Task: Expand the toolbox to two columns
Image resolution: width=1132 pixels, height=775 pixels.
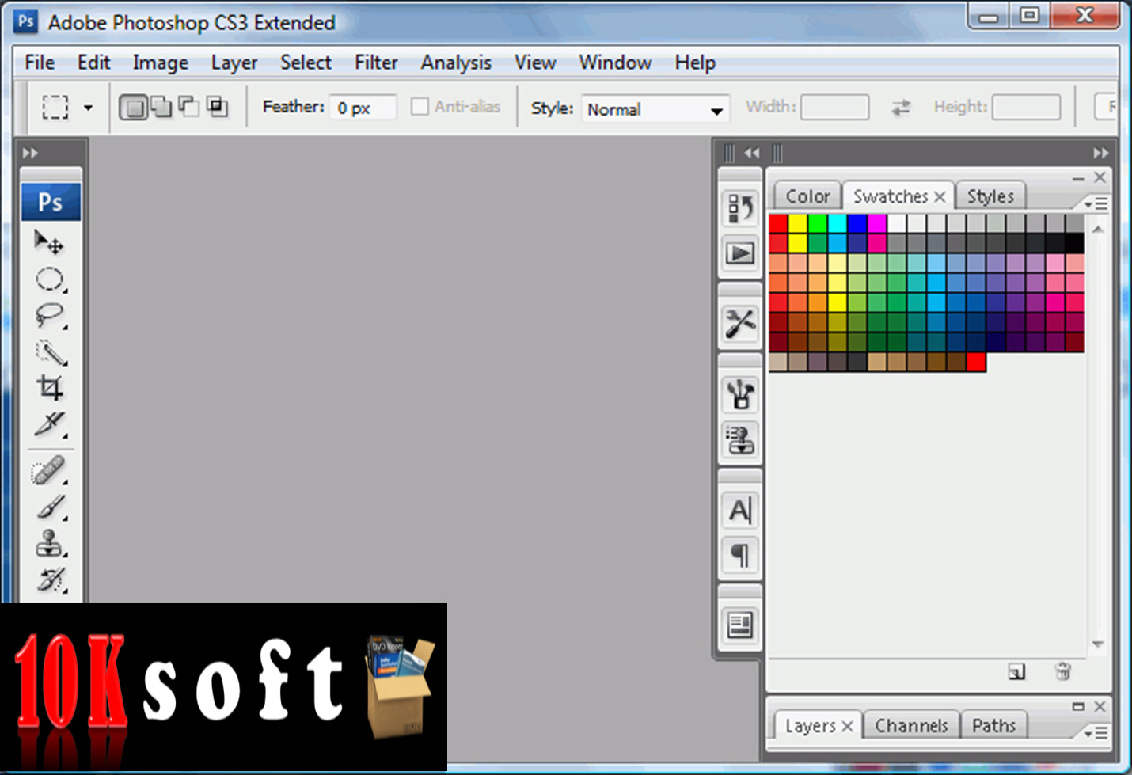Action: [x=31, y=153]
